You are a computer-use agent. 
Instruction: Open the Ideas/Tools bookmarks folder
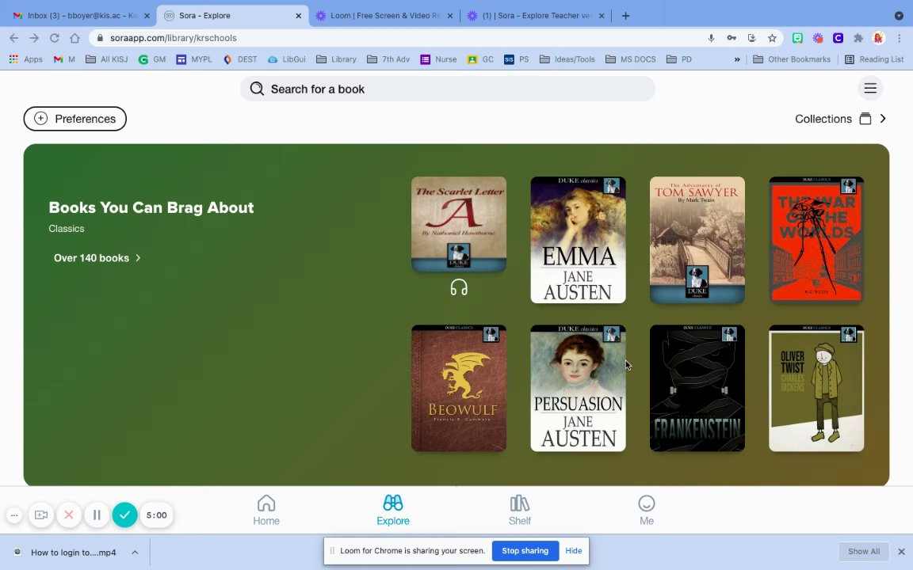click(x=567, y=59)
